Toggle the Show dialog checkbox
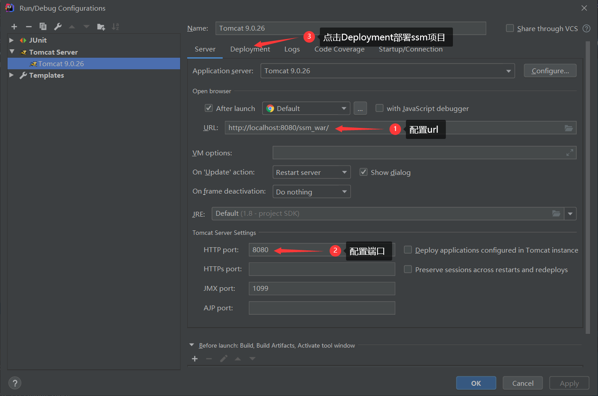 363,172
